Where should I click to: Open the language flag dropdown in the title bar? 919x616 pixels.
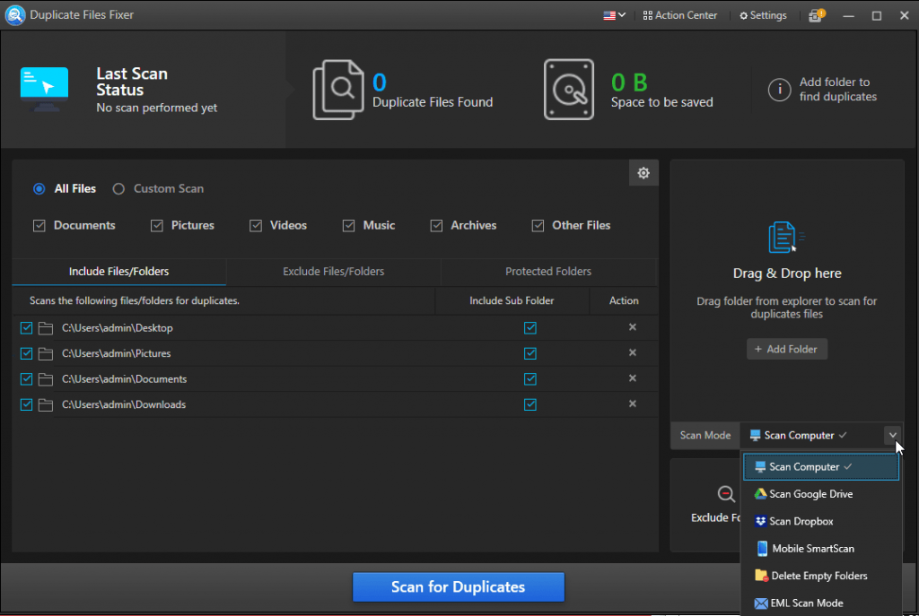613,14
